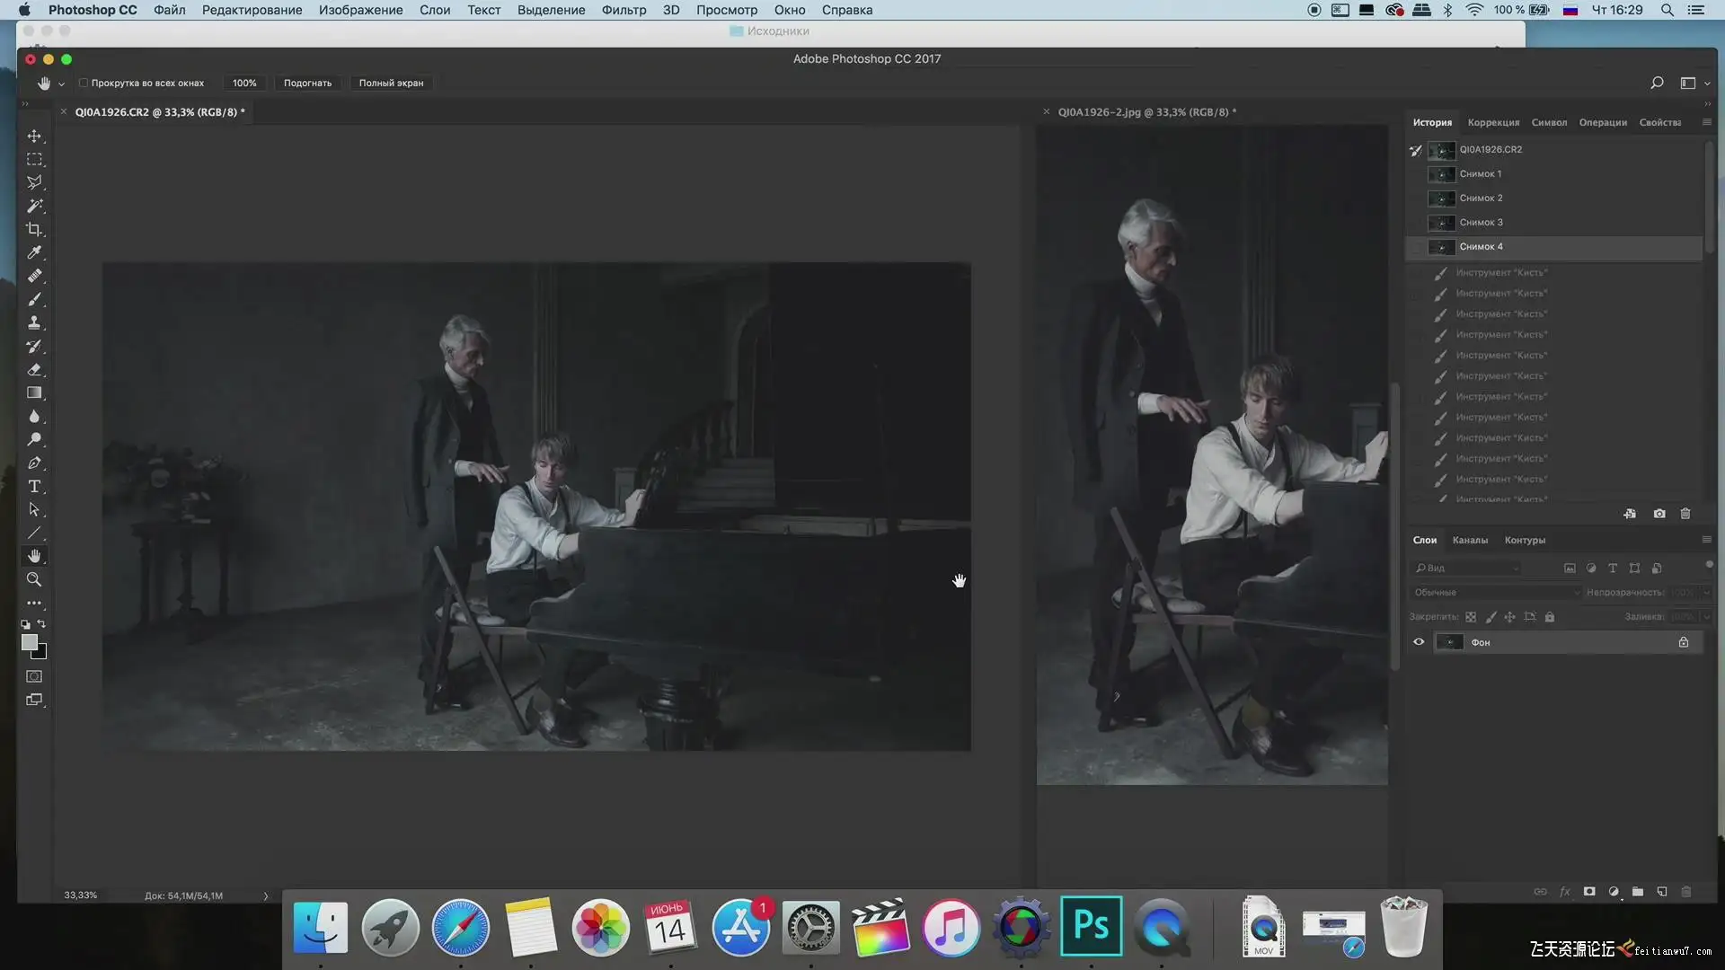Change screen mode from toolbar bottom
Image resolution: width=1725 pixels, height=970 pixels.
34,700
